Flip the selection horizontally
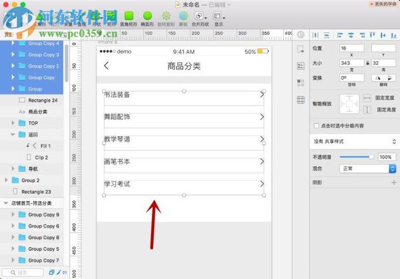 point(378,78)
